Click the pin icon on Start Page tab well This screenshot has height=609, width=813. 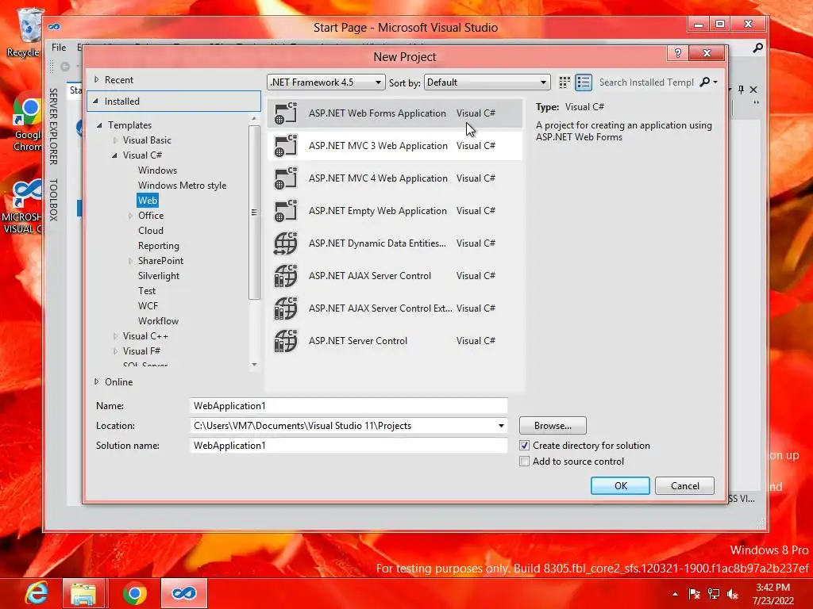741,90
